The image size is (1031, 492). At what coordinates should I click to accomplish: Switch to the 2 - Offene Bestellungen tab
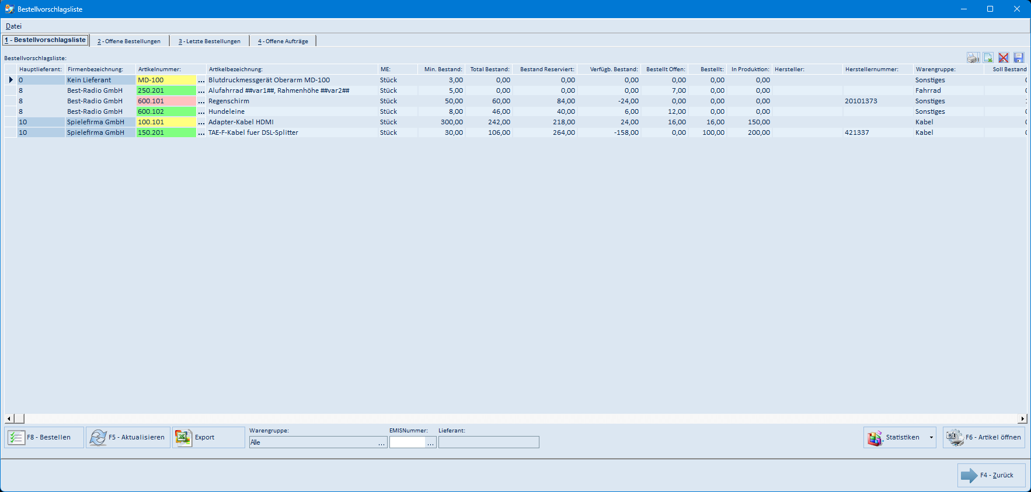click(x=129, y=41)
